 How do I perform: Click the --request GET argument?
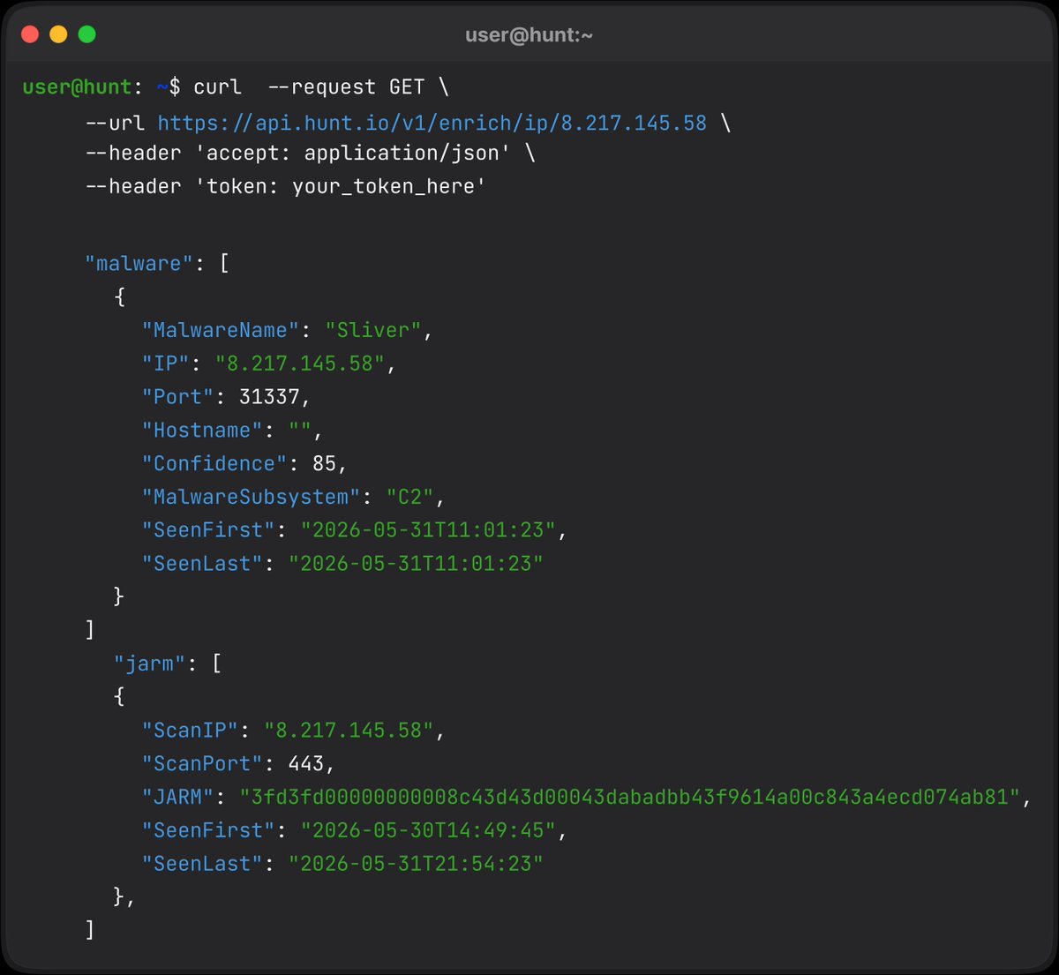click(x=345, y=87)
